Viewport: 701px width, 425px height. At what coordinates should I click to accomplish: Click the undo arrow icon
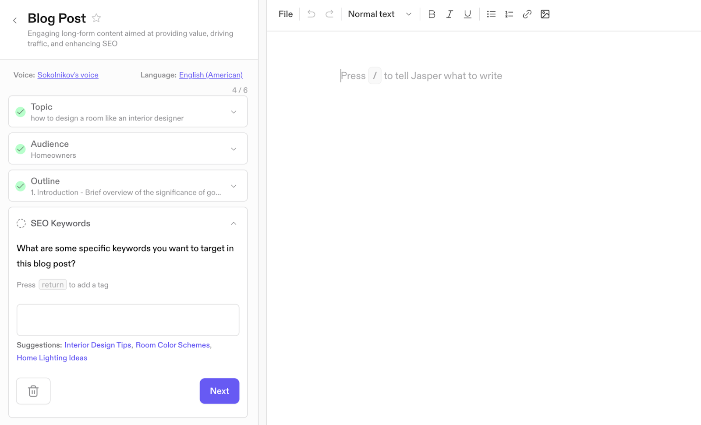click(x=311, y=14)
